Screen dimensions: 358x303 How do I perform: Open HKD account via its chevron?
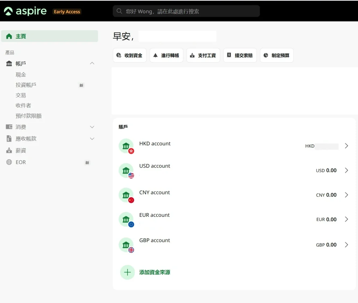coord(346,146)
